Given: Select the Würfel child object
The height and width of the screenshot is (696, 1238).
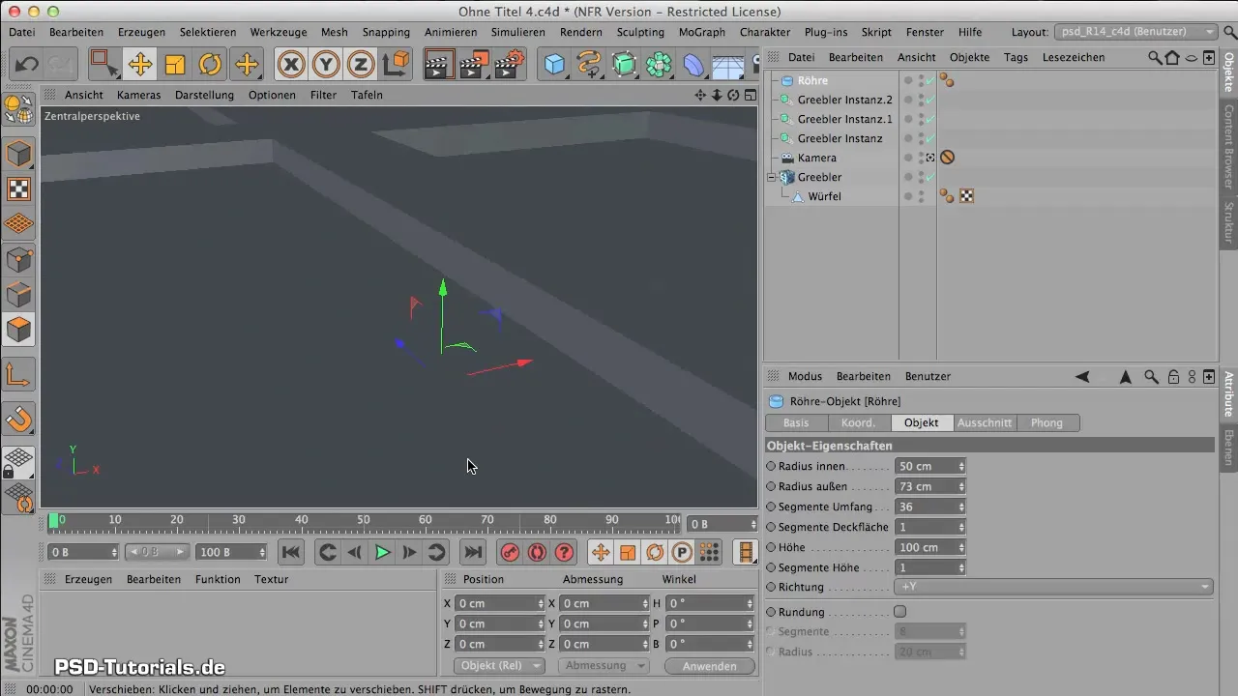Looking at the screenshot, I should pyautogui.click(x=824, y=196).
